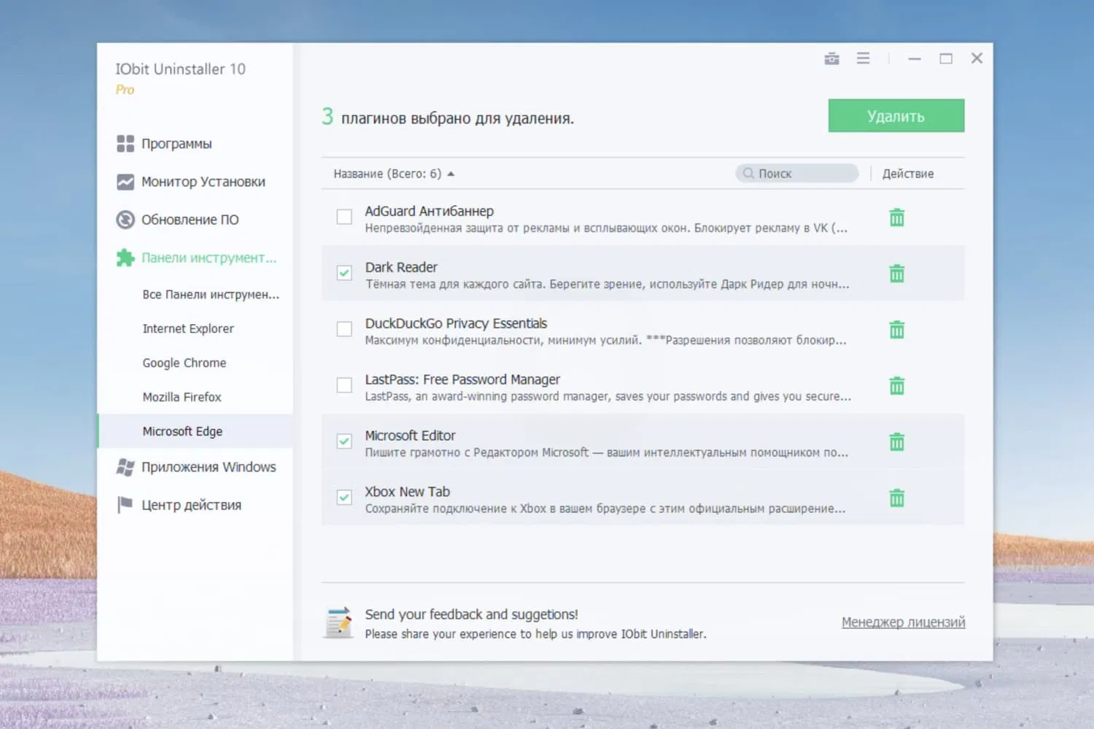Click the flag icon for Центр действия
Image resolution: width=1094 pixels, height=729 pixels.
tap(125, 504)
